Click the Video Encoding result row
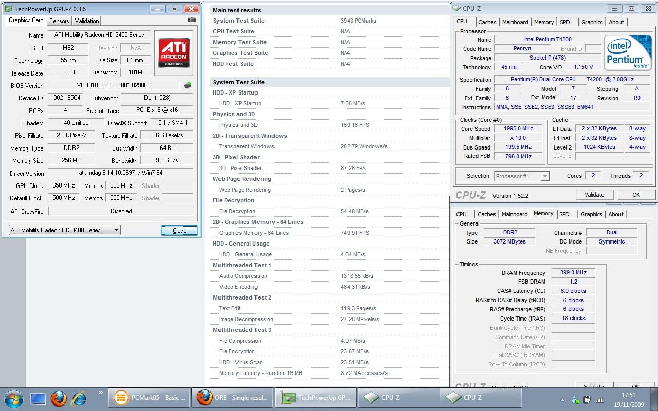The width and height of the screenshot is (658, 411). tap(330, 287)
